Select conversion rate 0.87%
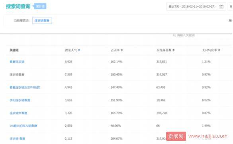The height and width of the screenshot is (144, 233). (x=206, y=113)
